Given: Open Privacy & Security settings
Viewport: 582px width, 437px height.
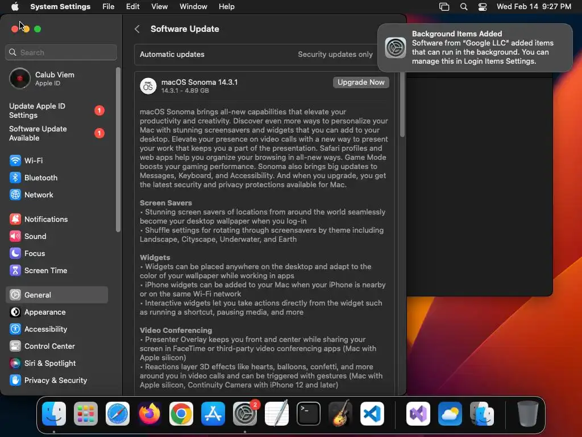Looking at the screenshot, I should [x=56, y=381].
